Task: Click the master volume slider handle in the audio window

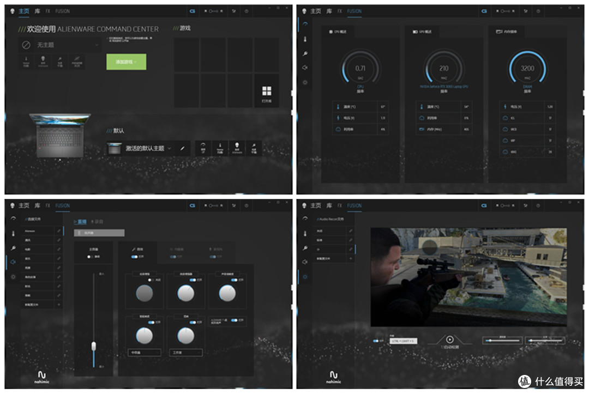Action: pos(94,346)
